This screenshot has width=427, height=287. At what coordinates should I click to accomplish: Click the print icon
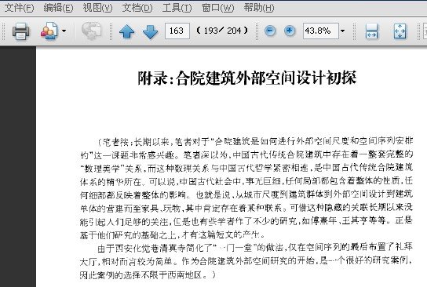coord(20,31)
